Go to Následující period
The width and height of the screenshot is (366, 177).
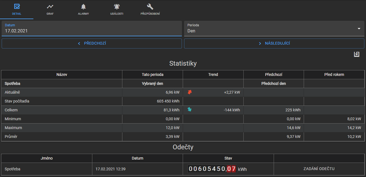coord(274,43)
